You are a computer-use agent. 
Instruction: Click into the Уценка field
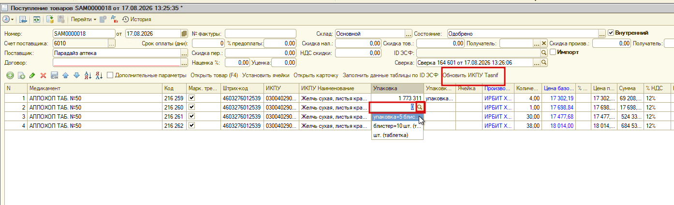point(284,63)
